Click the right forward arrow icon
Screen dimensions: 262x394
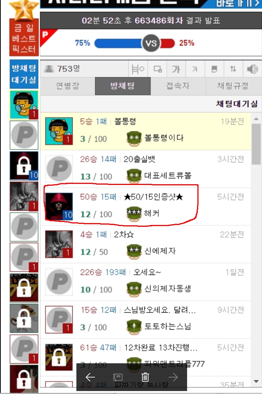pos(173,377)
